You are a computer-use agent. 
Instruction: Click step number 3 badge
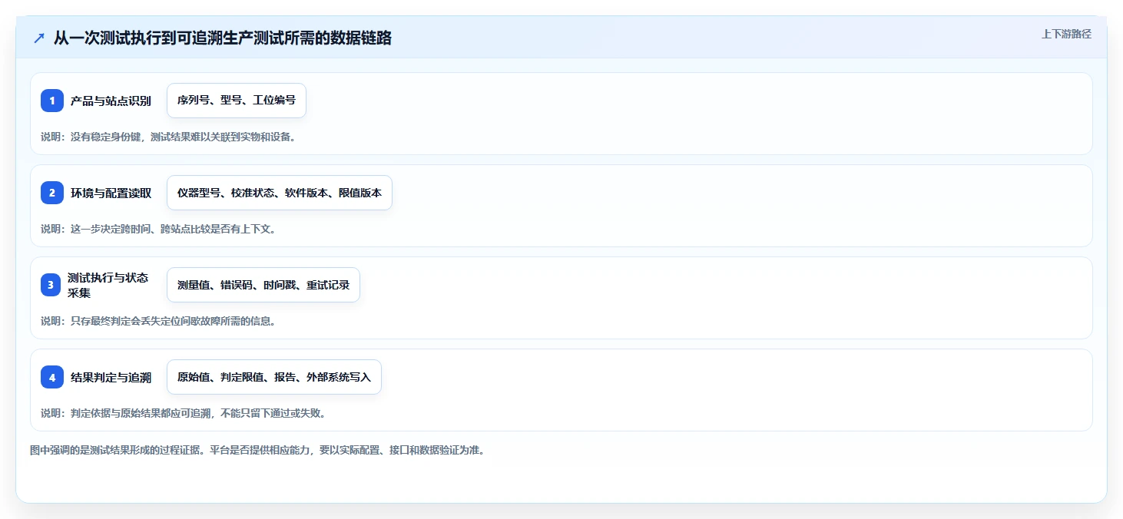point(52,285)
